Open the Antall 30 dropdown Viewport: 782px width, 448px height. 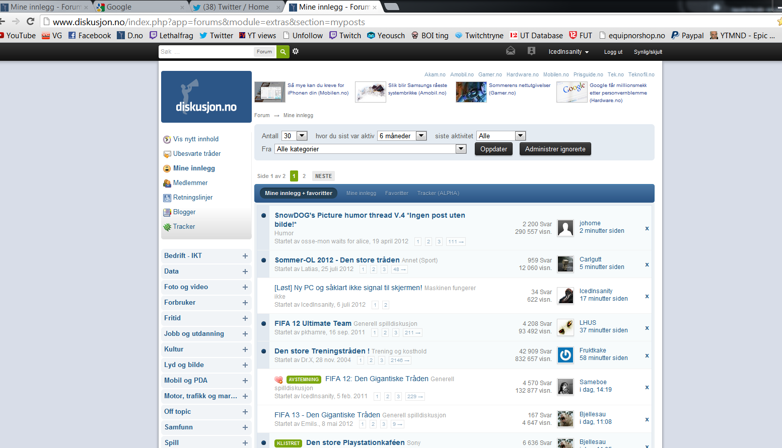click(295, 136)
